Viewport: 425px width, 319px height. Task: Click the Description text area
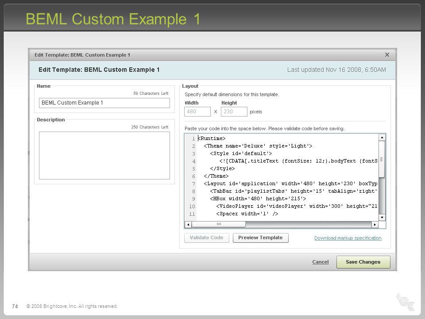[104, 156]
